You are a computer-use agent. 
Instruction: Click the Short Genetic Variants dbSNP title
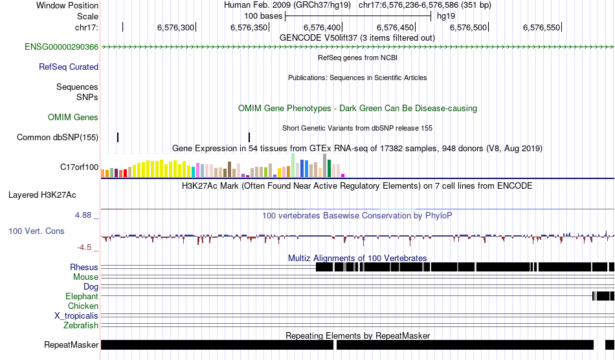pyautogui.click(x=357, y=128)
